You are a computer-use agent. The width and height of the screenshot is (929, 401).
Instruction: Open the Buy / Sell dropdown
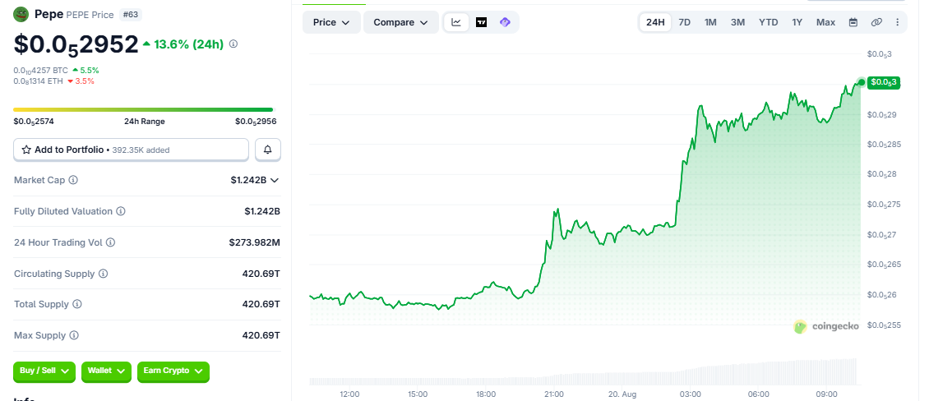pyautogui.click(x=44, y=371)
